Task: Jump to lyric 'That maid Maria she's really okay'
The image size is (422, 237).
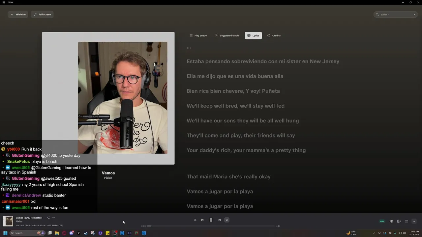Action: [228, 177]
